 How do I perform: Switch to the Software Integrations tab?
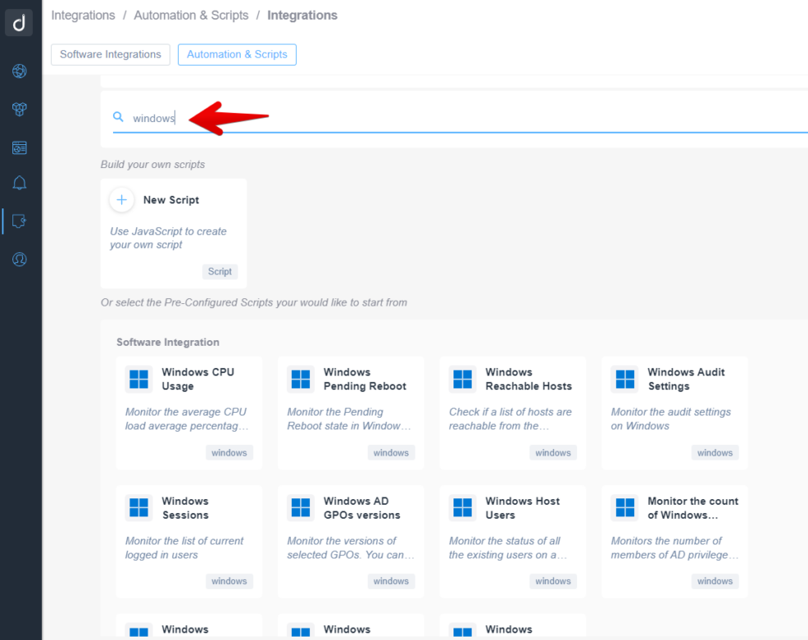pos(110,54)
